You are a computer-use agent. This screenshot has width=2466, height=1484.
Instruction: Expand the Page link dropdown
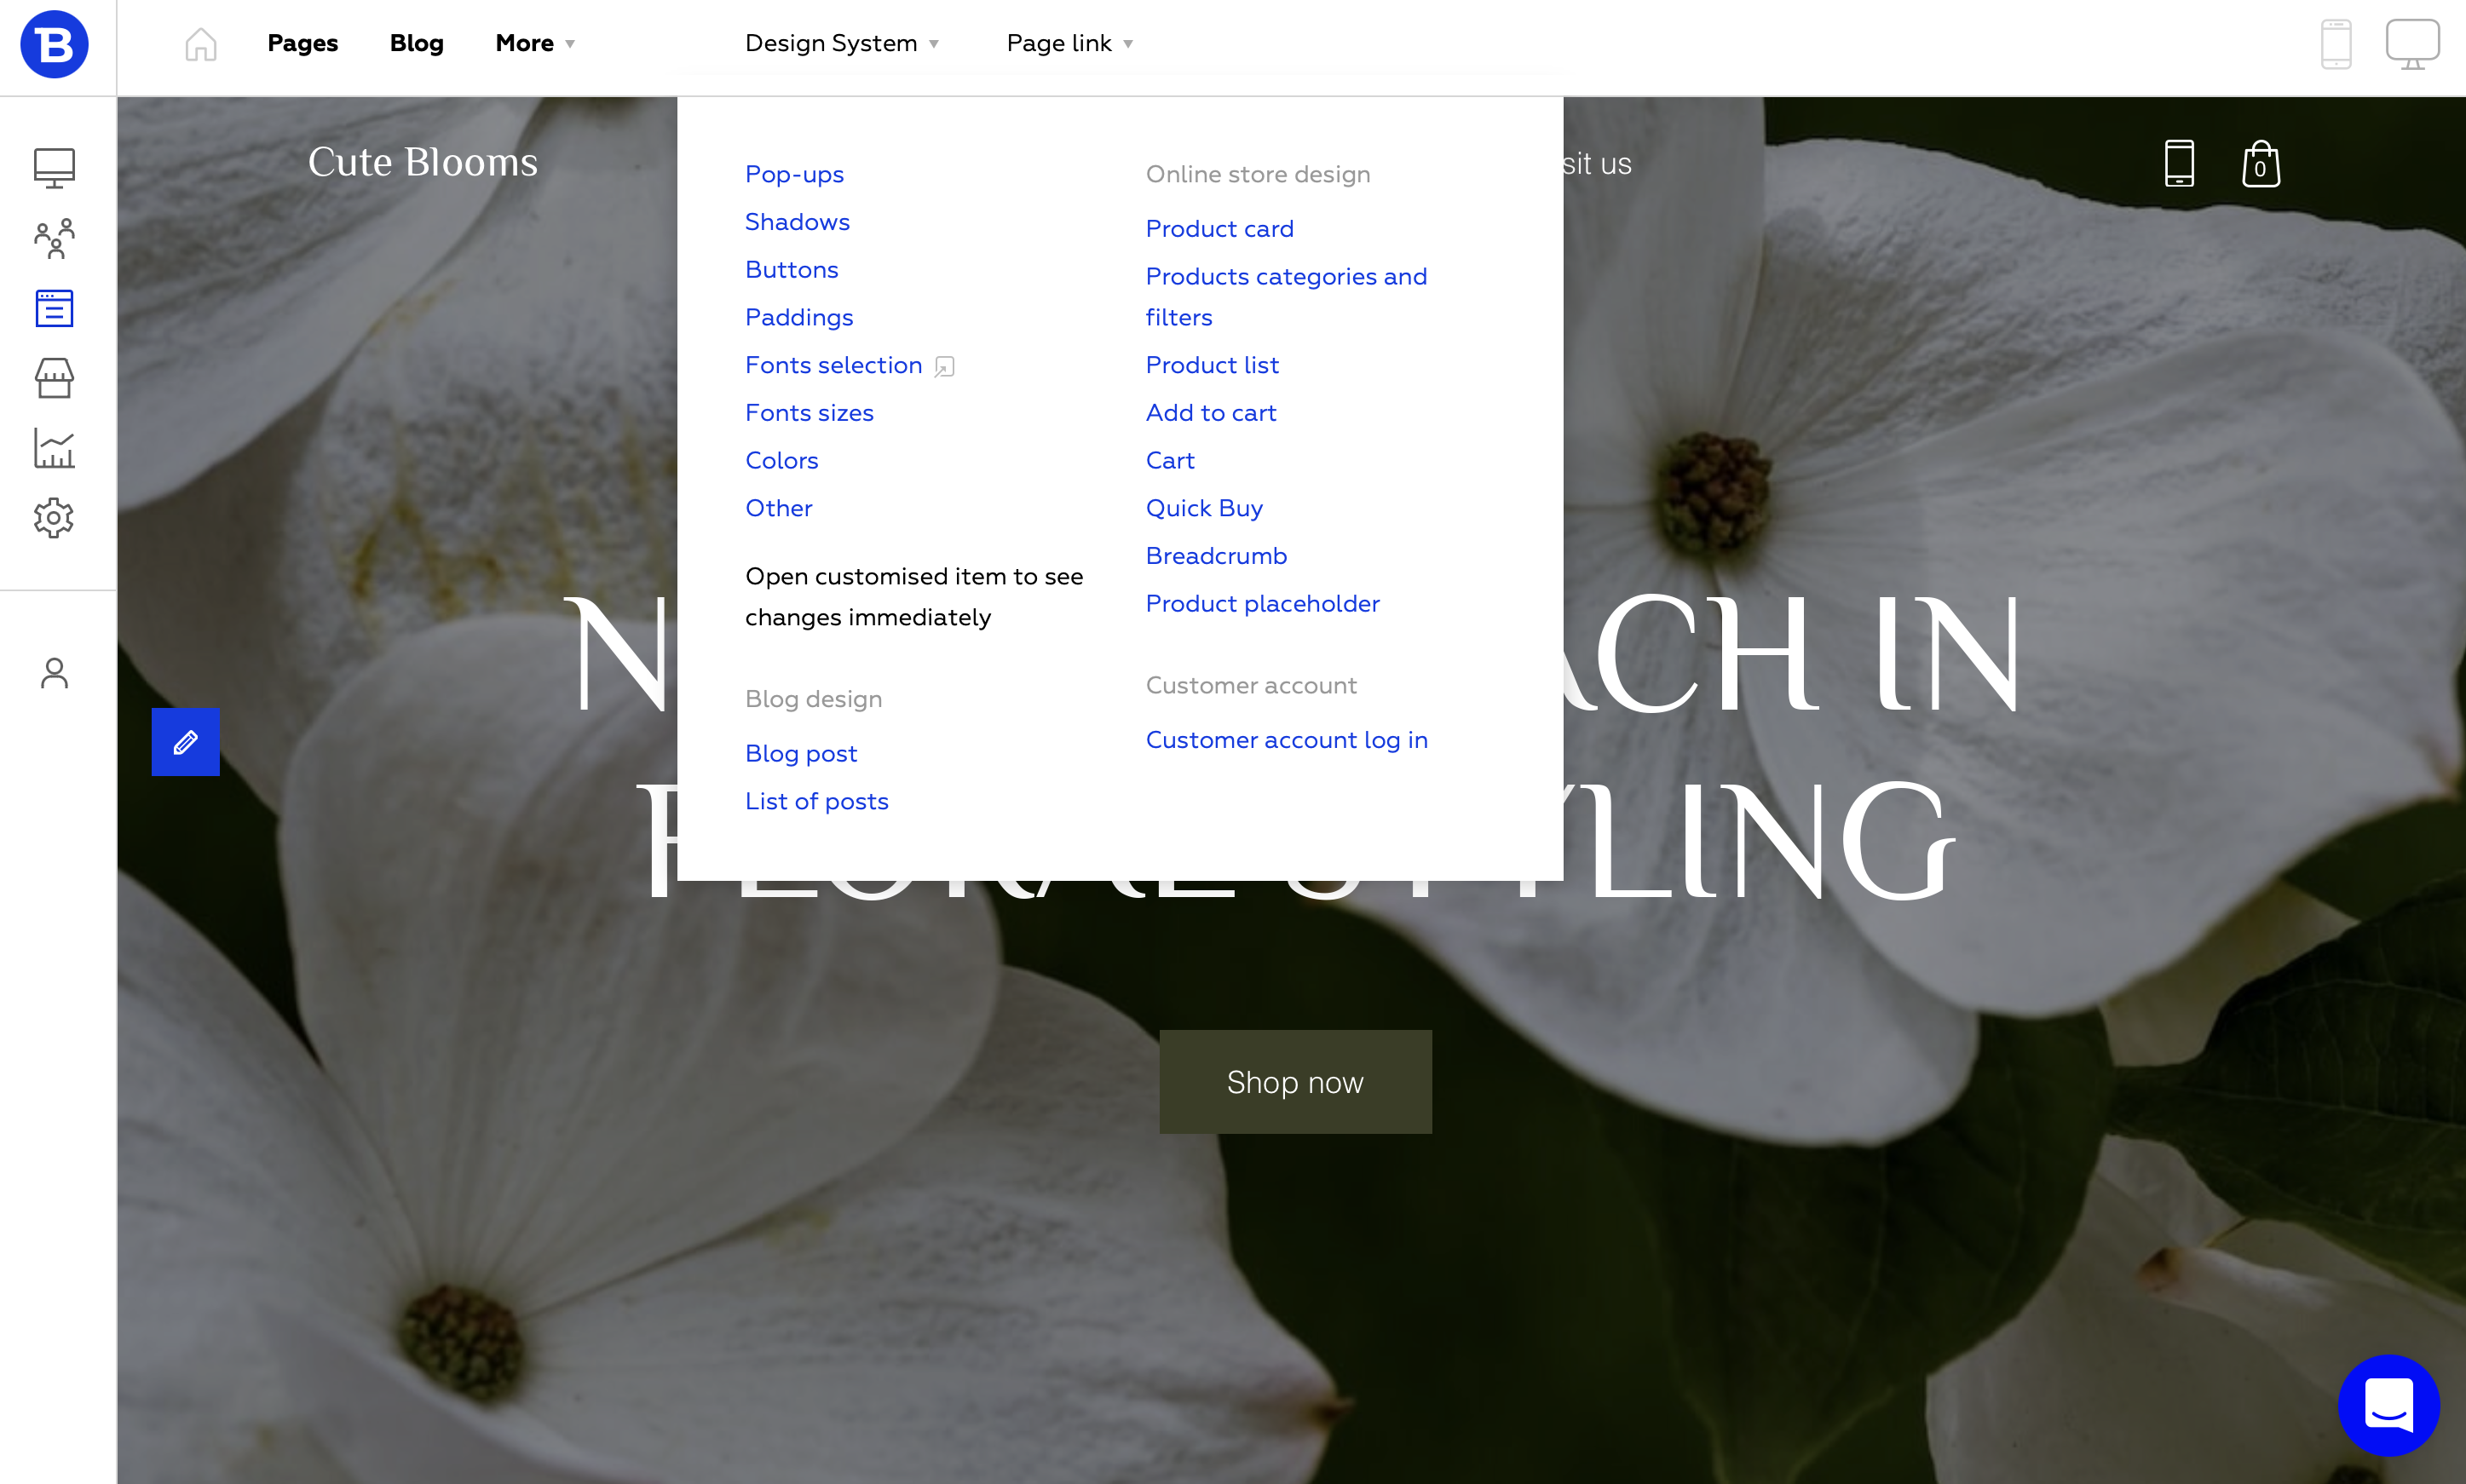(1070, 43)
